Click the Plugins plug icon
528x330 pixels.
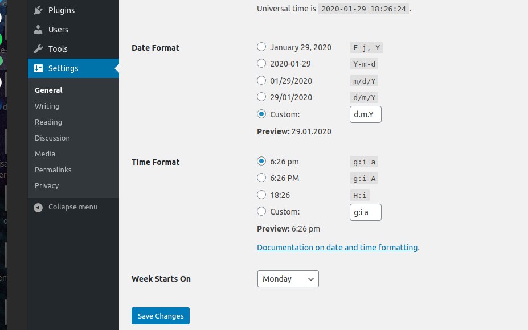tap(38, 10)
